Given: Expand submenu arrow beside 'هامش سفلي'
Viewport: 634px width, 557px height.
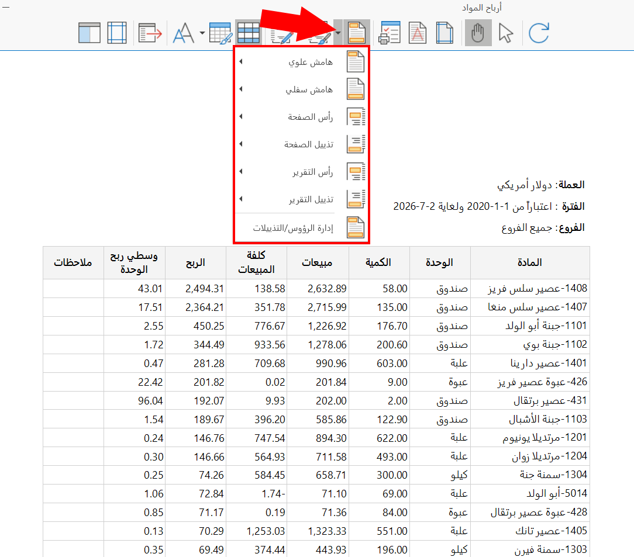Looking at the screenshot, I should tap(241, 89).
